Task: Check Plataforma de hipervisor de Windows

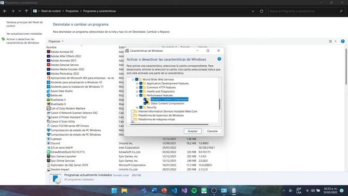Action: [133, 115]
